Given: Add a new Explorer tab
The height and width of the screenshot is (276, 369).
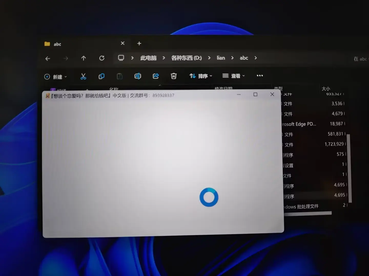Looking at the screenshot, I should (139, 43).
